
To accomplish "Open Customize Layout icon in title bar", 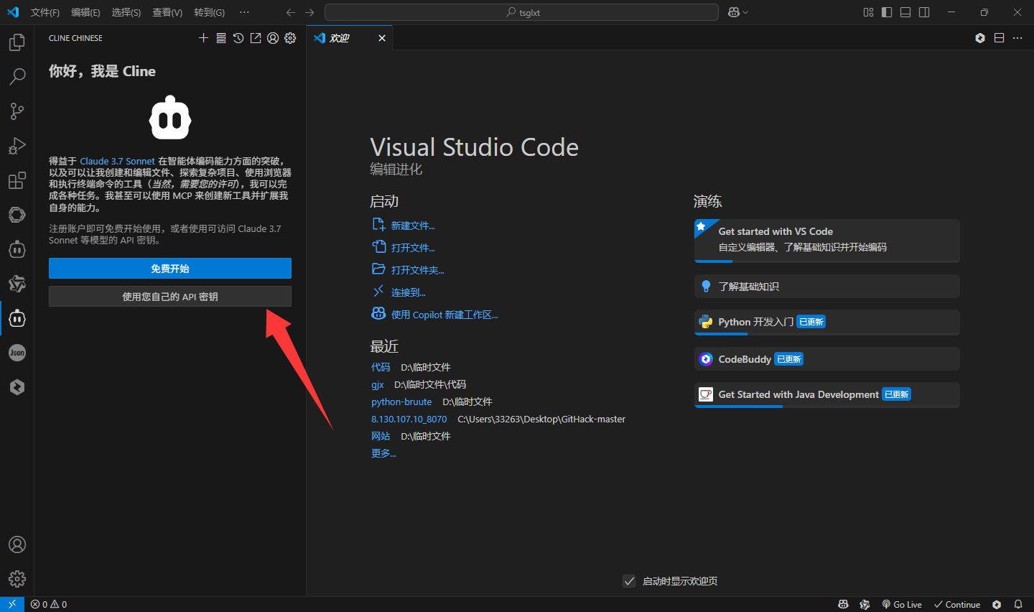I will pos(868,12).
